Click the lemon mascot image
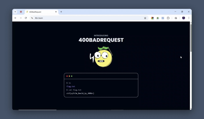Viewport: 204px width, 119px height. (x=101, y=57)
